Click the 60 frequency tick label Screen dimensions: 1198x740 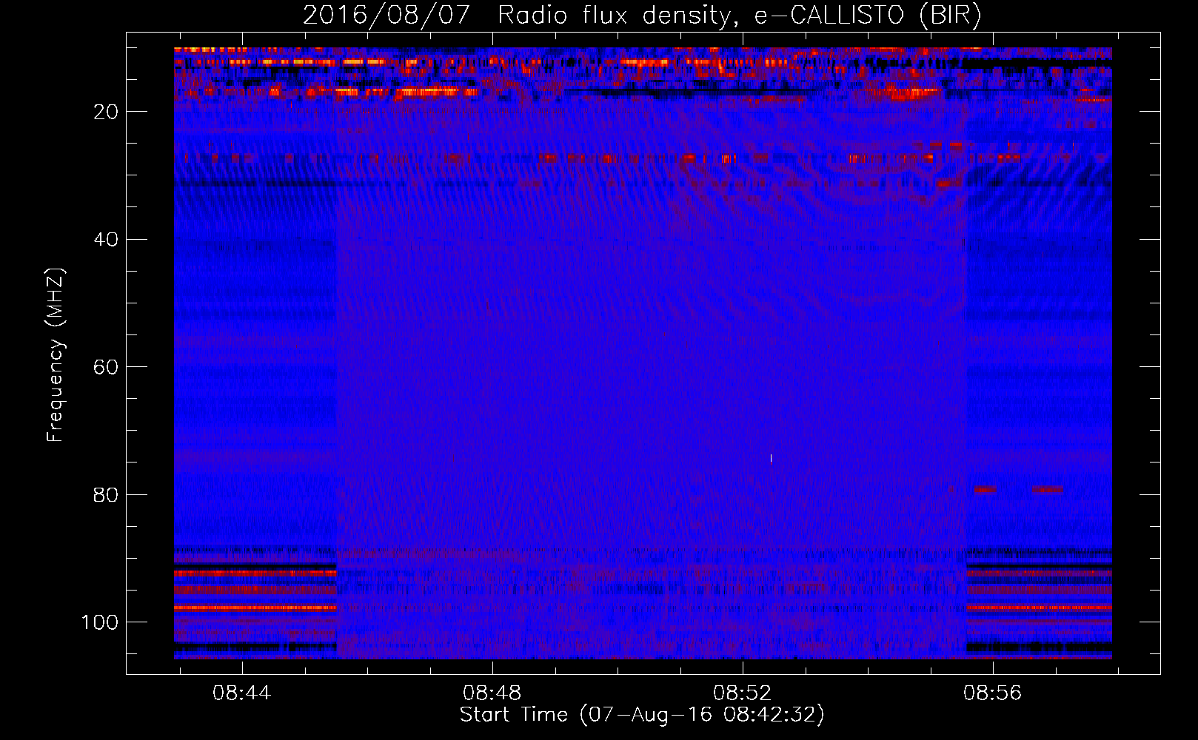(106, 367)
